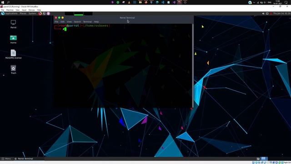Click the terminal command prompt cursor

pyautogui.click(x=65, y=29)
